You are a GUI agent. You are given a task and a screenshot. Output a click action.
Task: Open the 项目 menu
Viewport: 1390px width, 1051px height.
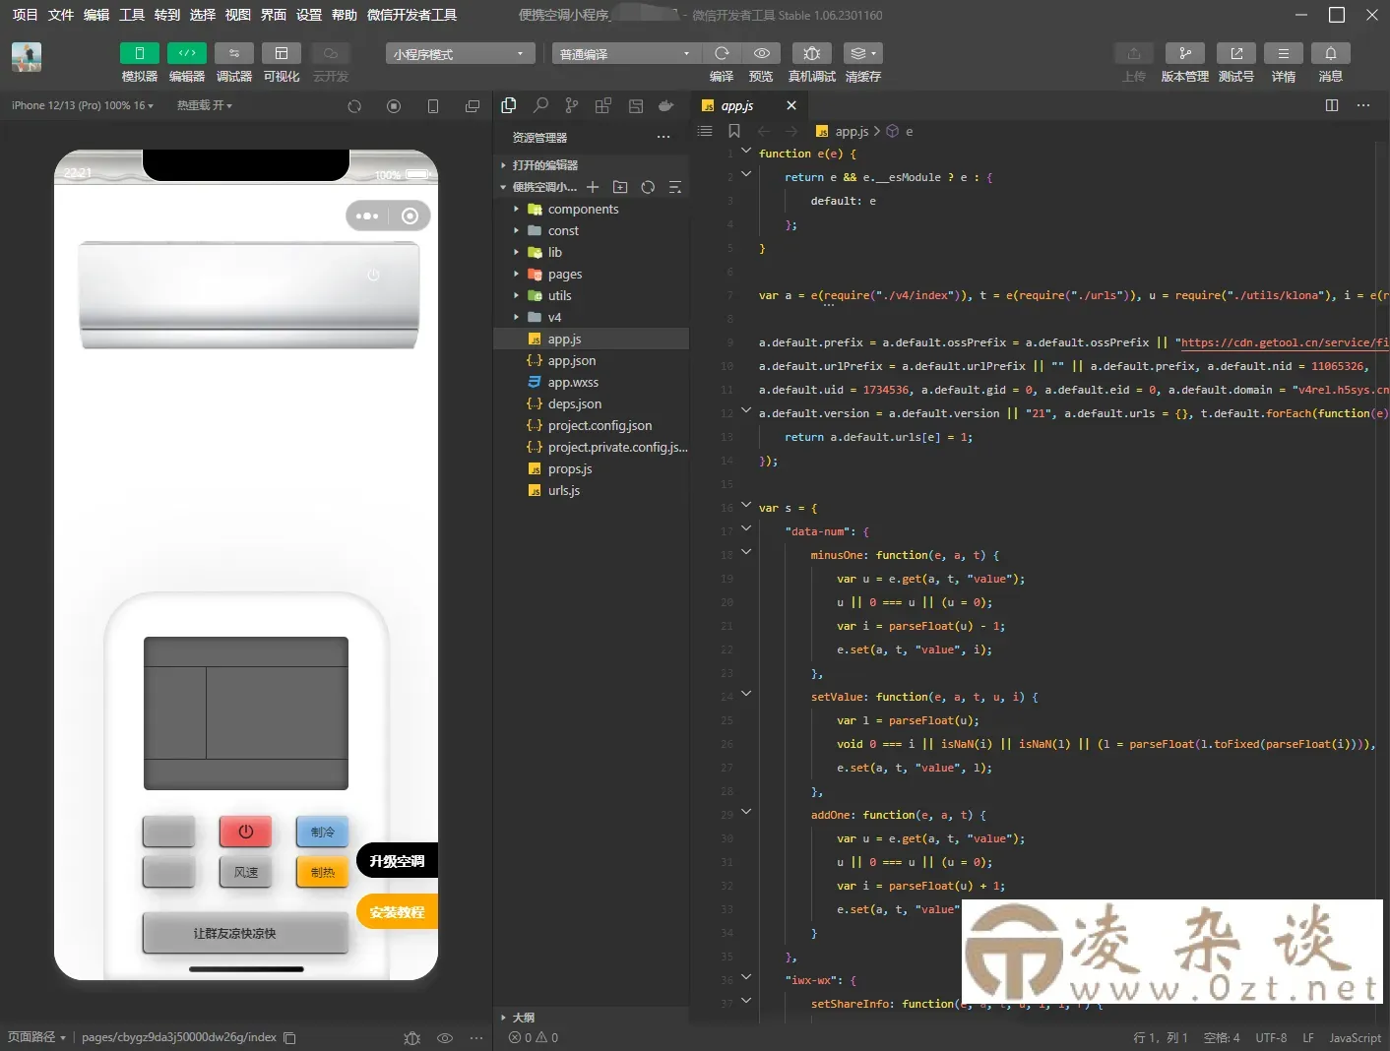(25, 15)
